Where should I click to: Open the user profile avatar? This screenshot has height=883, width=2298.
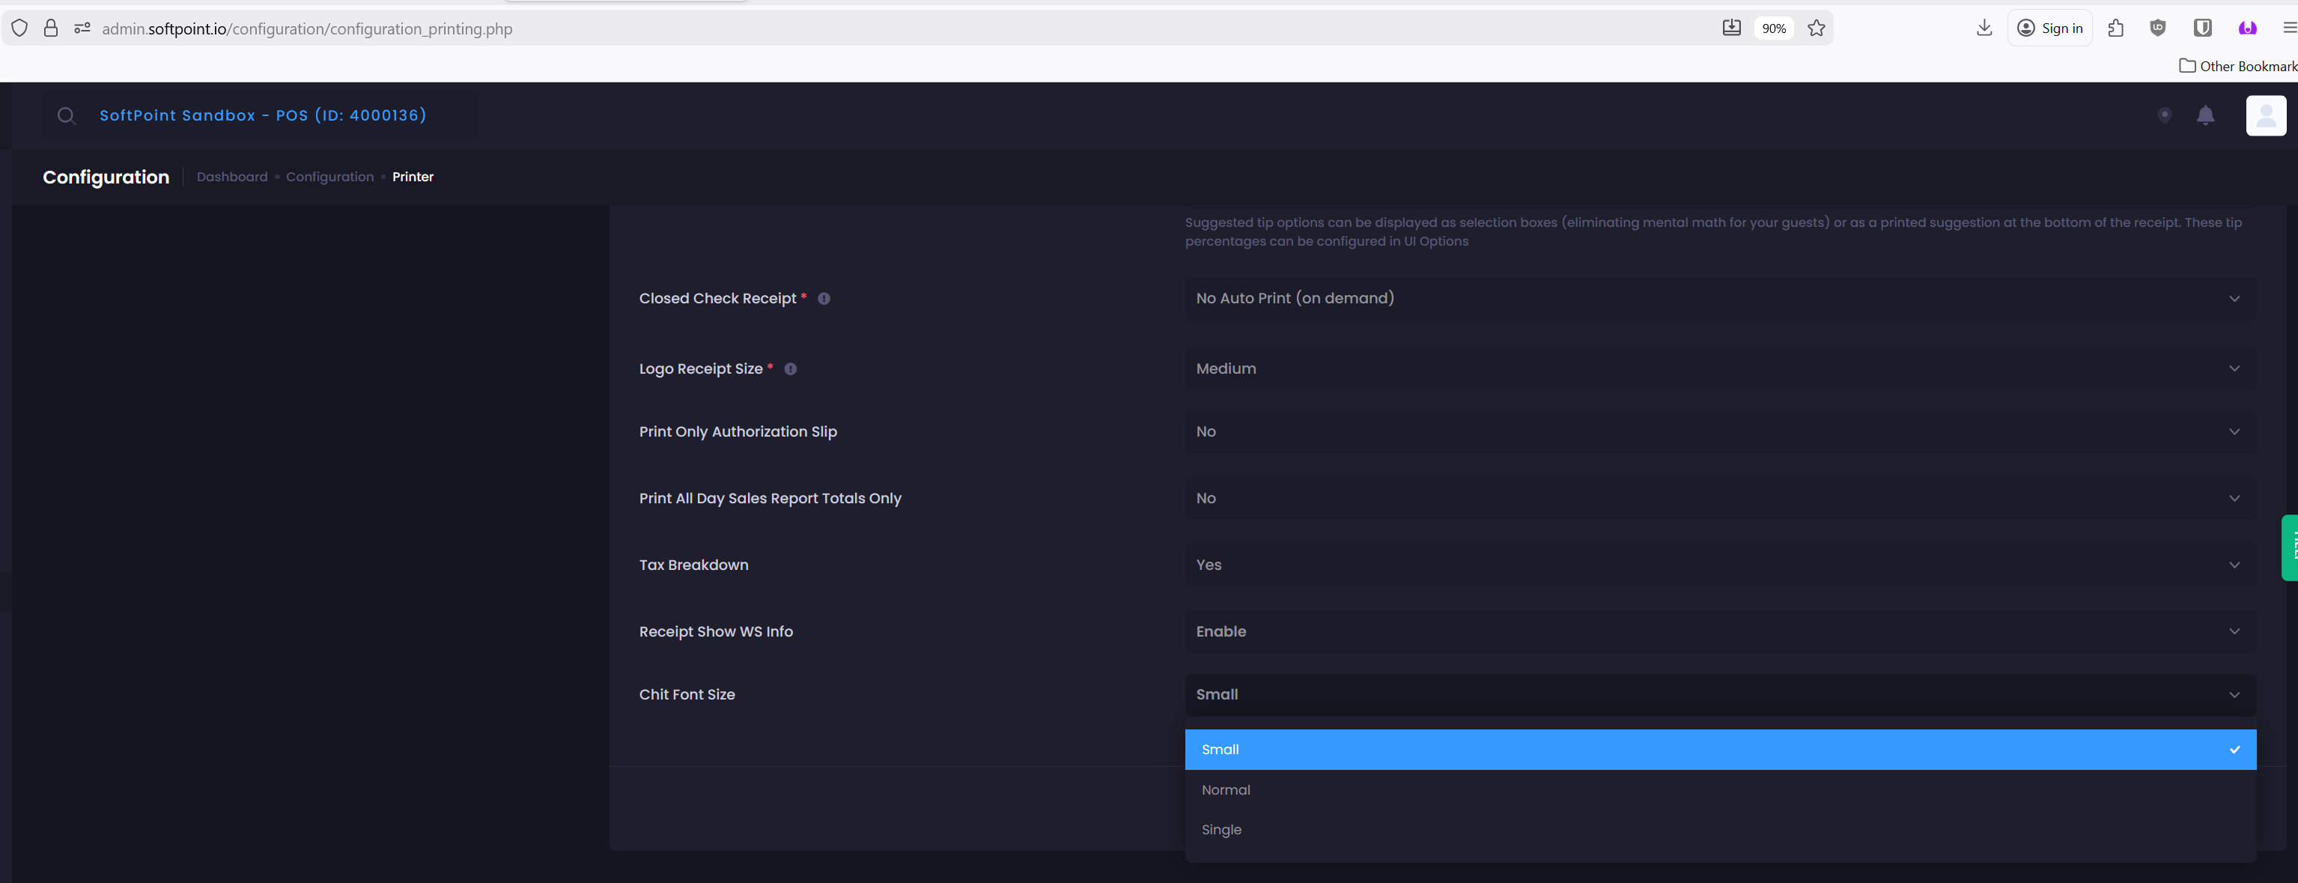coord(2265,115)
